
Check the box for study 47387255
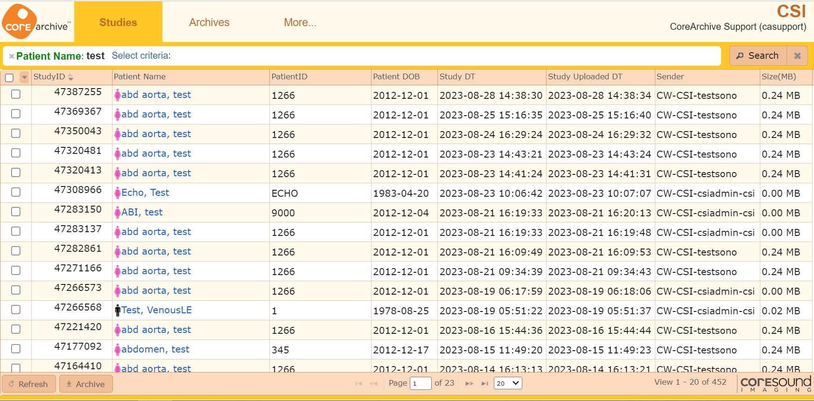(16, 94)
